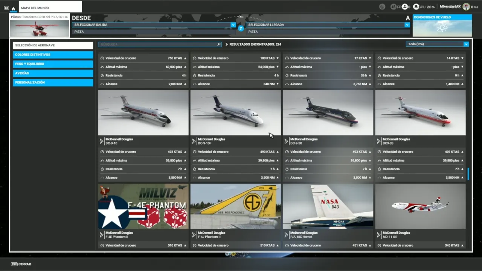
Task: Click the liveries icon beside DC-9-10
Action: point(101,141)
